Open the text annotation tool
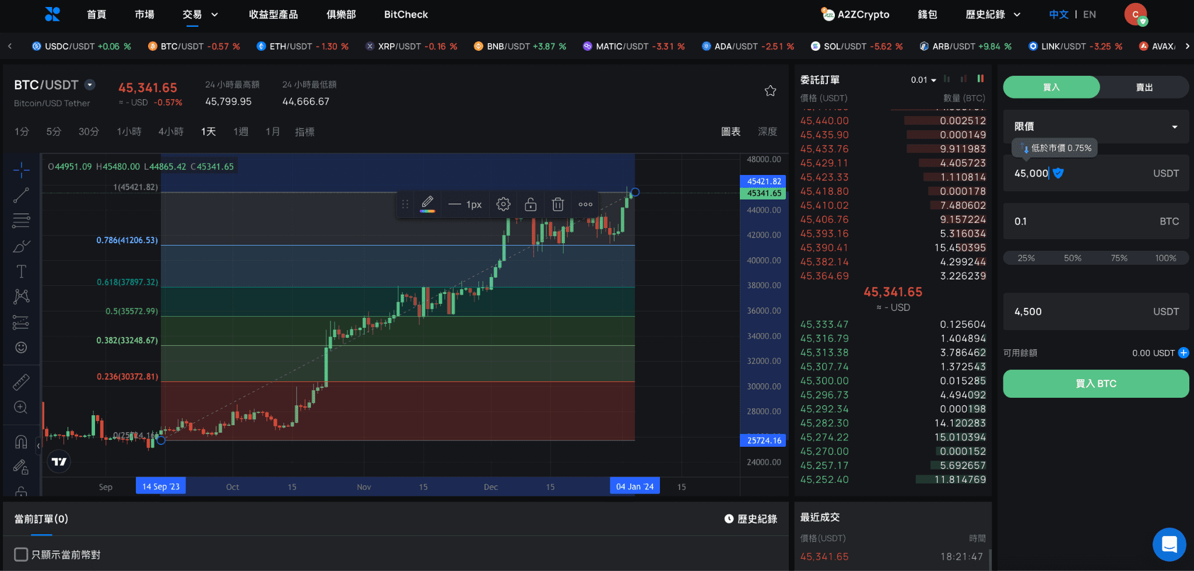This screenshot has height=571, width=1194. (x=21, y=271)
